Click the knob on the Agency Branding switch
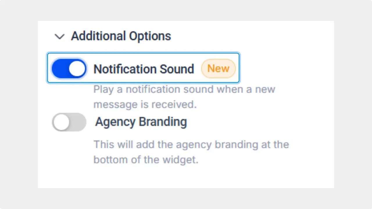Viewport: 372px width, 209px height. tap(61, 122)
